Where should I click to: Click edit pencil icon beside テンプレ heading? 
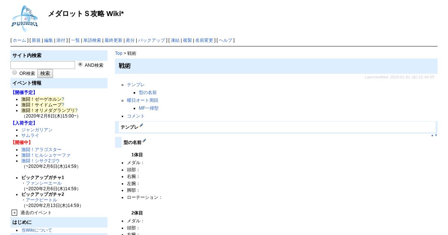pyautogui.click(x=141, y=126)
